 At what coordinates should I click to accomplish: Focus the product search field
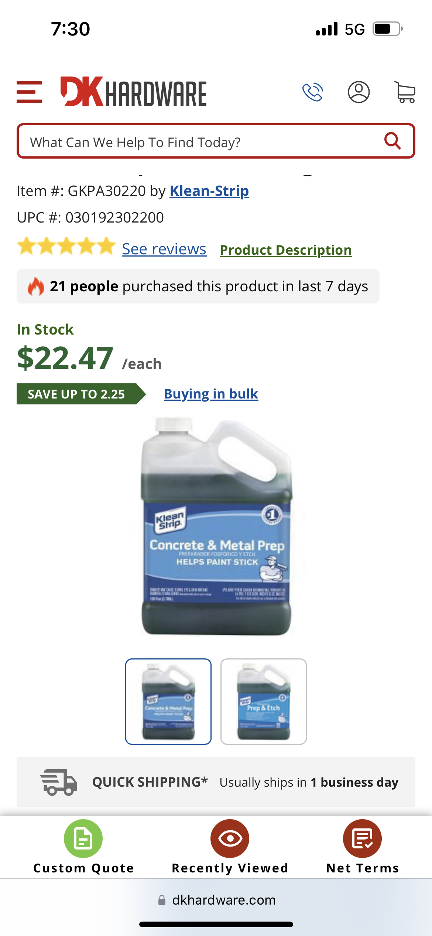click(x=216, y=141)
